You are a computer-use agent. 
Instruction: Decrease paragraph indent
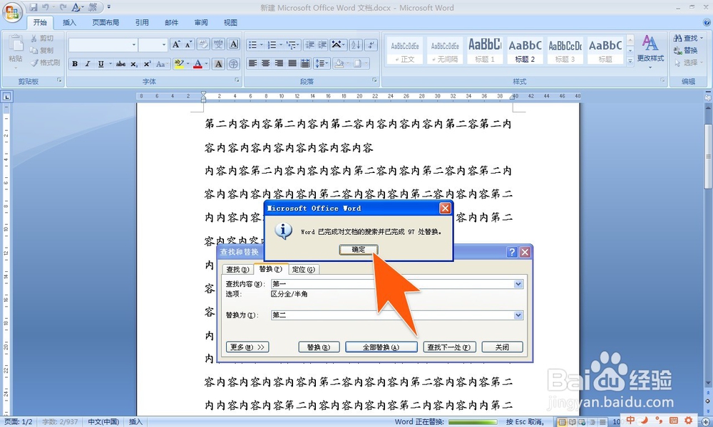tap(309, 44)
